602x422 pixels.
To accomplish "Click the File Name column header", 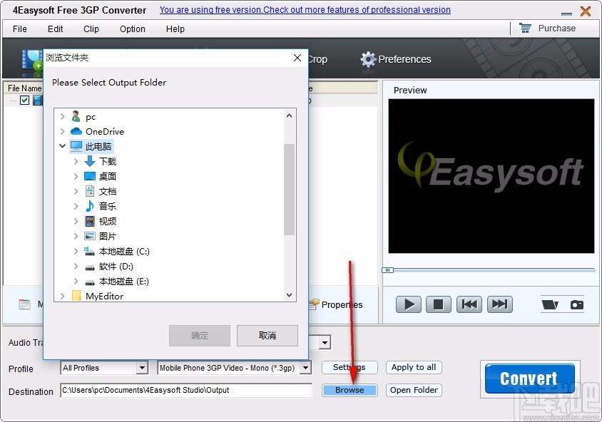I will 24,88.
